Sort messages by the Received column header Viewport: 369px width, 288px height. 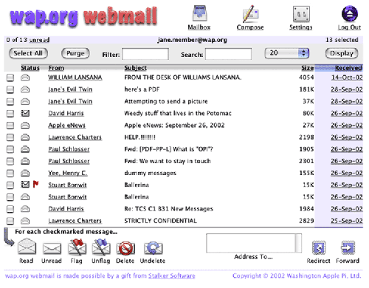348,68
